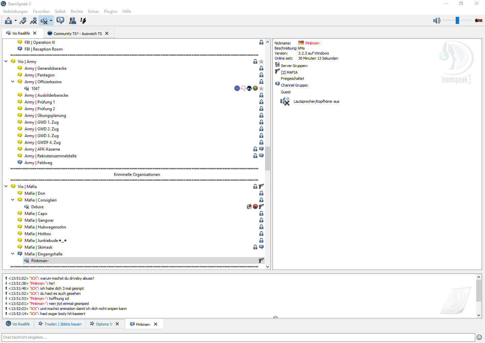Image resolution: width=485 pixels, height=343 pixels.
Task: Click the yellow round badge on user 1047
Action: (255, 88)
